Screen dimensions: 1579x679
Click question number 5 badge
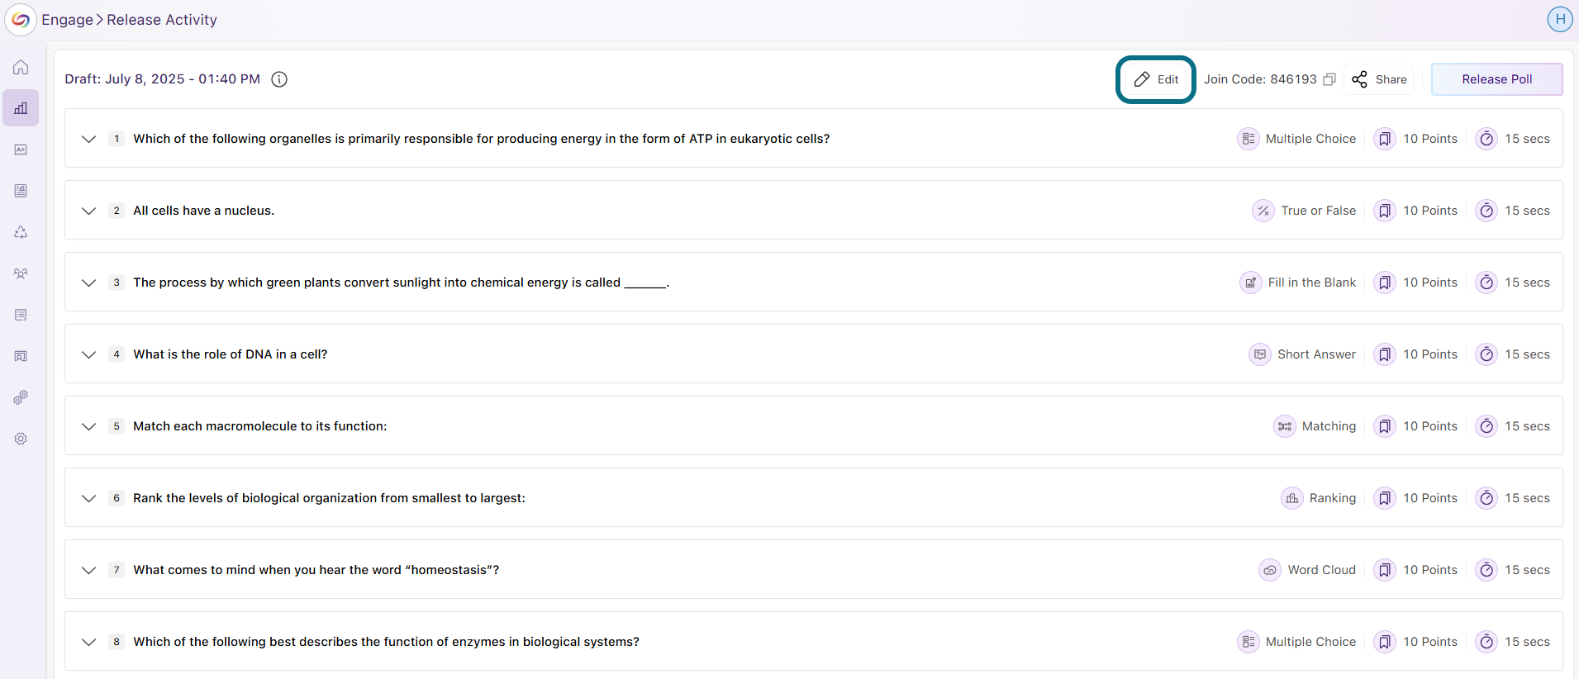point(117,426)
